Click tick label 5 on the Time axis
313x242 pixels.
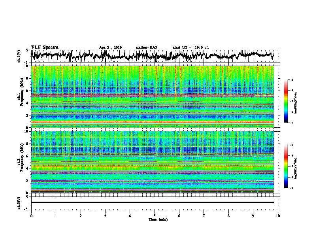[x=155, y=216]
